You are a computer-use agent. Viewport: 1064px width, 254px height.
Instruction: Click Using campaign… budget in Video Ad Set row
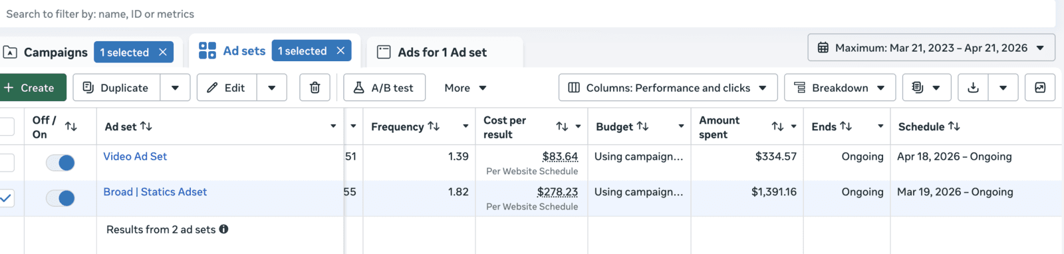pyautogui.click(x=638, y=156)
